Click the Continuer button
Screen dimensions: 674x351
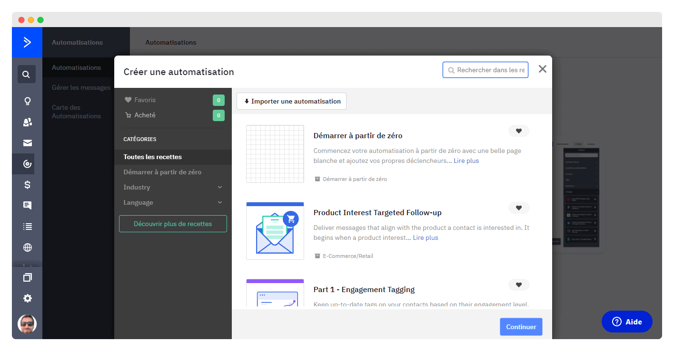[x=521, y=327]
